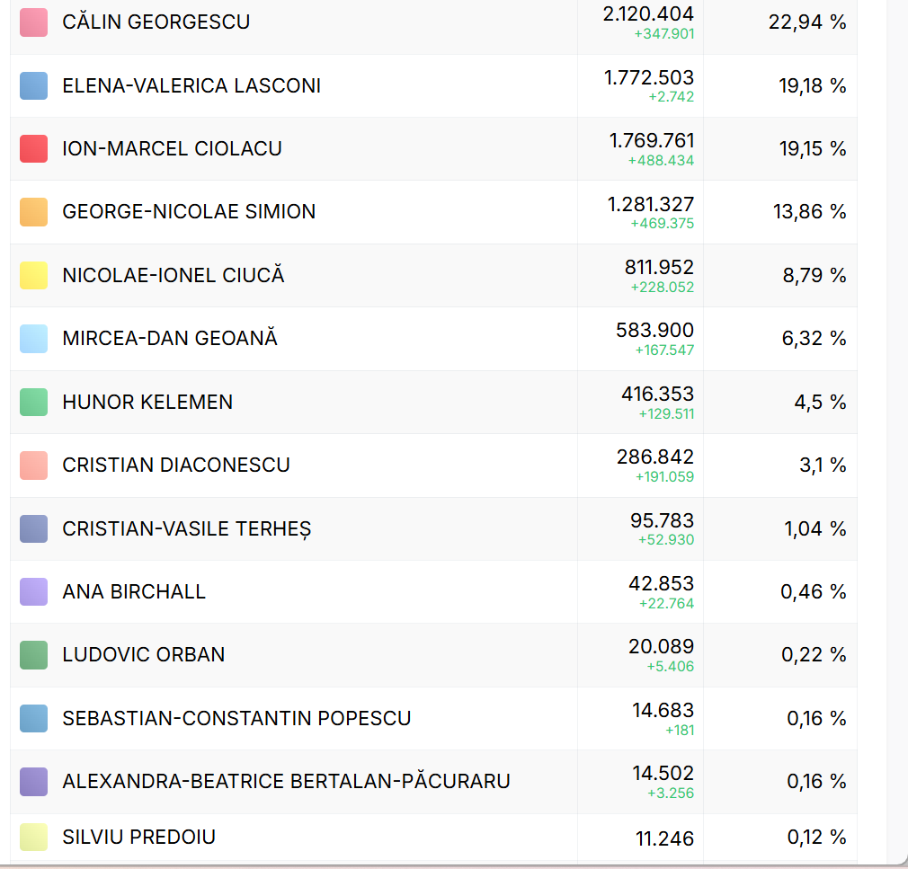Click the 1.281.327 vote total
The image size is (908, 869).
[651, 204]
